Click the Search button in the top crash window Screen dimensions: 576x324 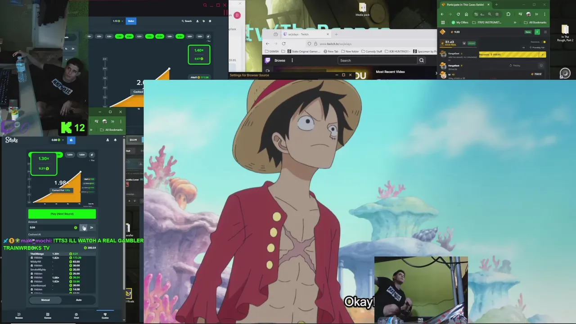point(187,21)
